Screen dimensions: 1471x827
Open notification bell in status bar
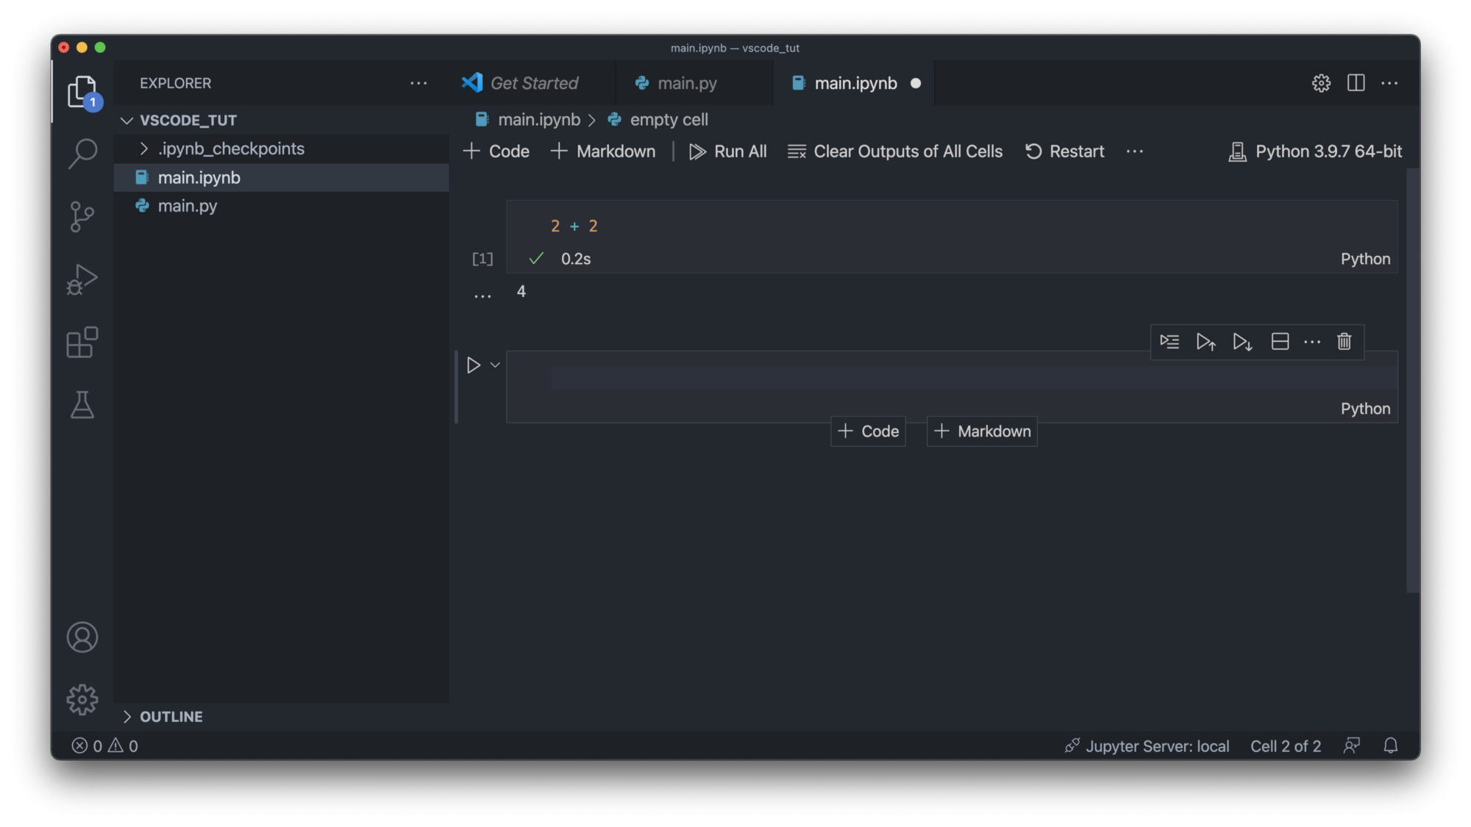point(1390,745)
